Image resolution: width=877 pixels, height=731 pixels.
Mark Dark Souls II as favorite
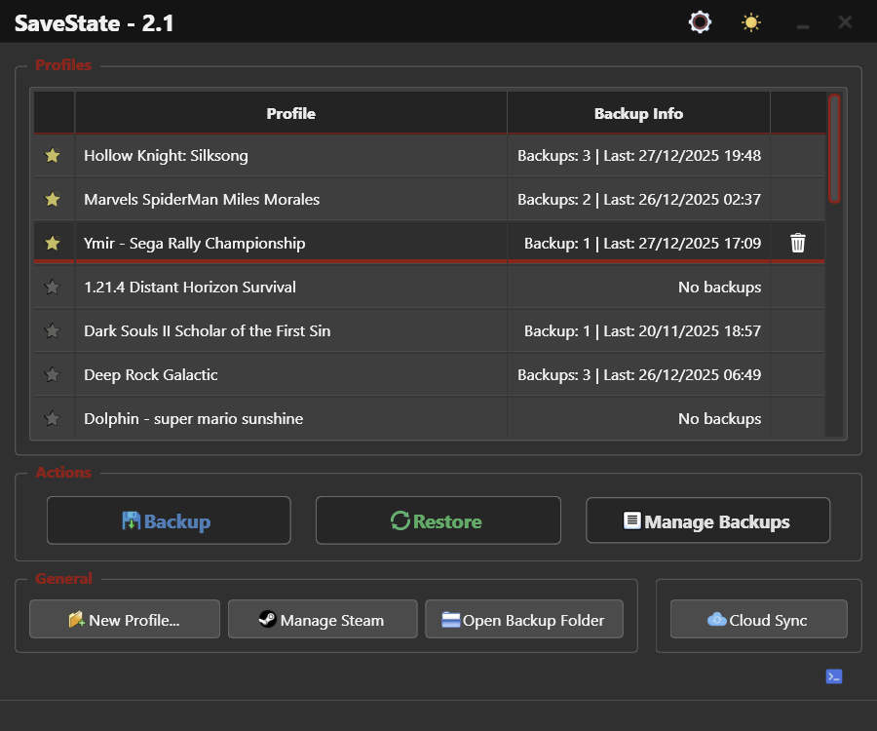53,331
